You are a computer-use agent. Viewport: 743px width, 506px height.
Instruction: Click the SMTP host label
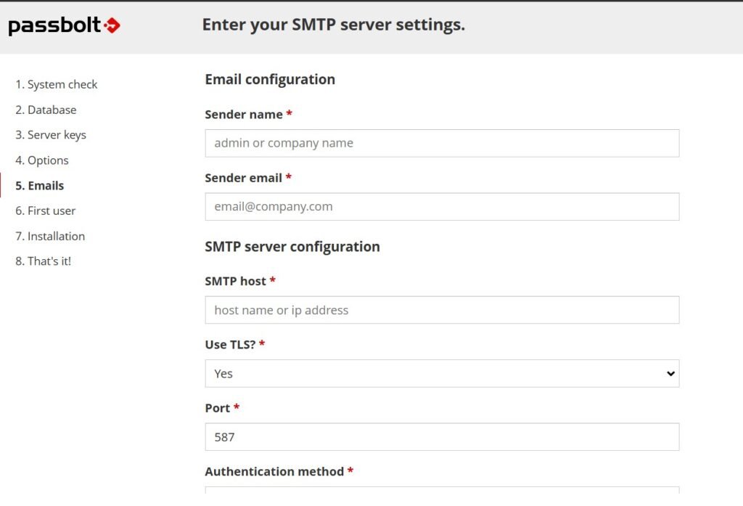tap(236, 281)
